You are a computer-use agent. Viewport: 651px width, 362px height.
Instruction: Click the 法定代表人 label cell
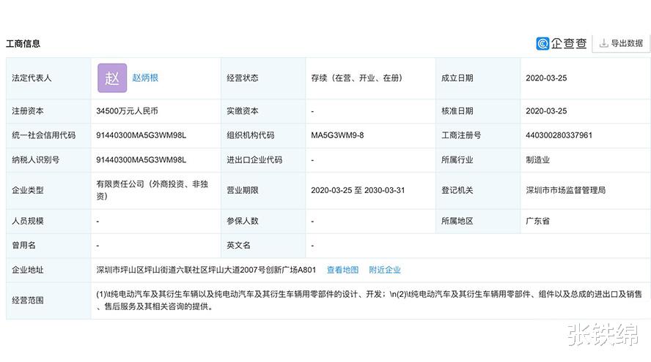click(48, 78)
